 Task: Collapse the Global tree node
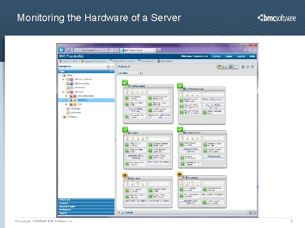pos(60,75)
